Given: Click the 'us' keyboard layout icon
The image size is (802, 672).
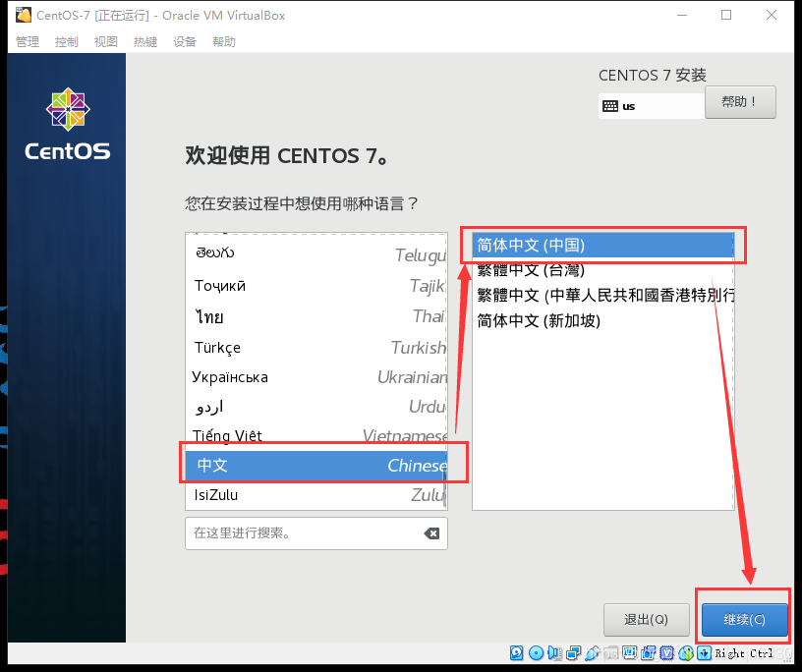Looking at the screenshot, I should tap(610, 106).
